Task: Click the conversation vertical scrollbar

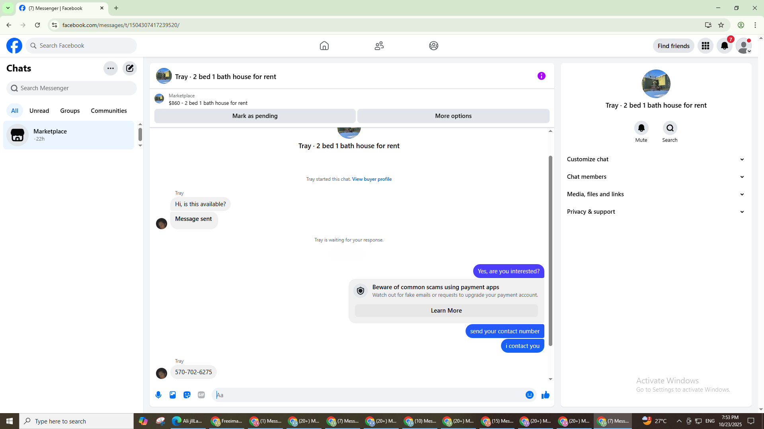Action: click(x=550, y=250)
